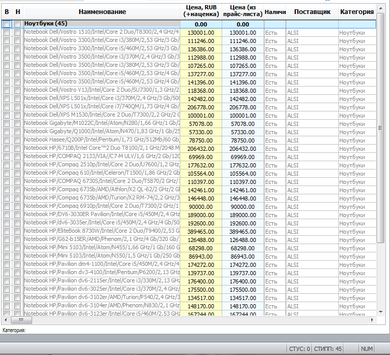
Task: Check В box for Dell Vostro V13 row
Action: point(7,91)
